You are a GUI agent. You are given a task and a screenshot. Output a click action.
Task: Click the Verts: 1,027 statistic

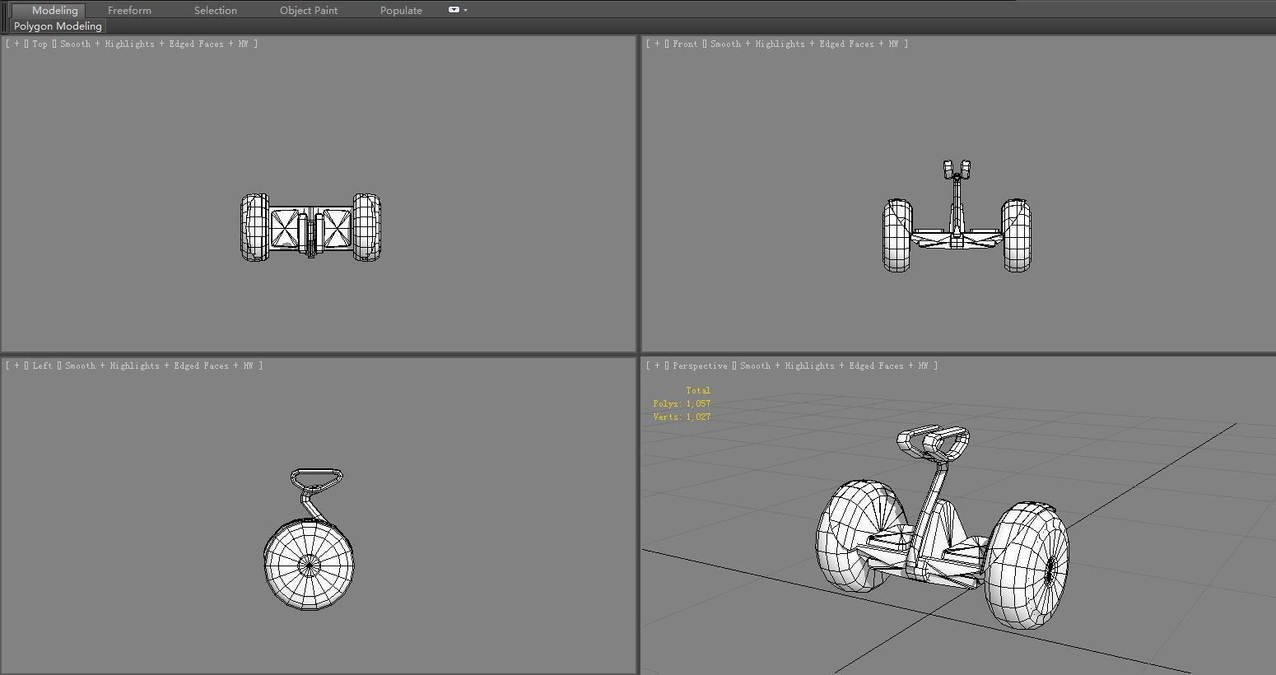tap(682, 417)
